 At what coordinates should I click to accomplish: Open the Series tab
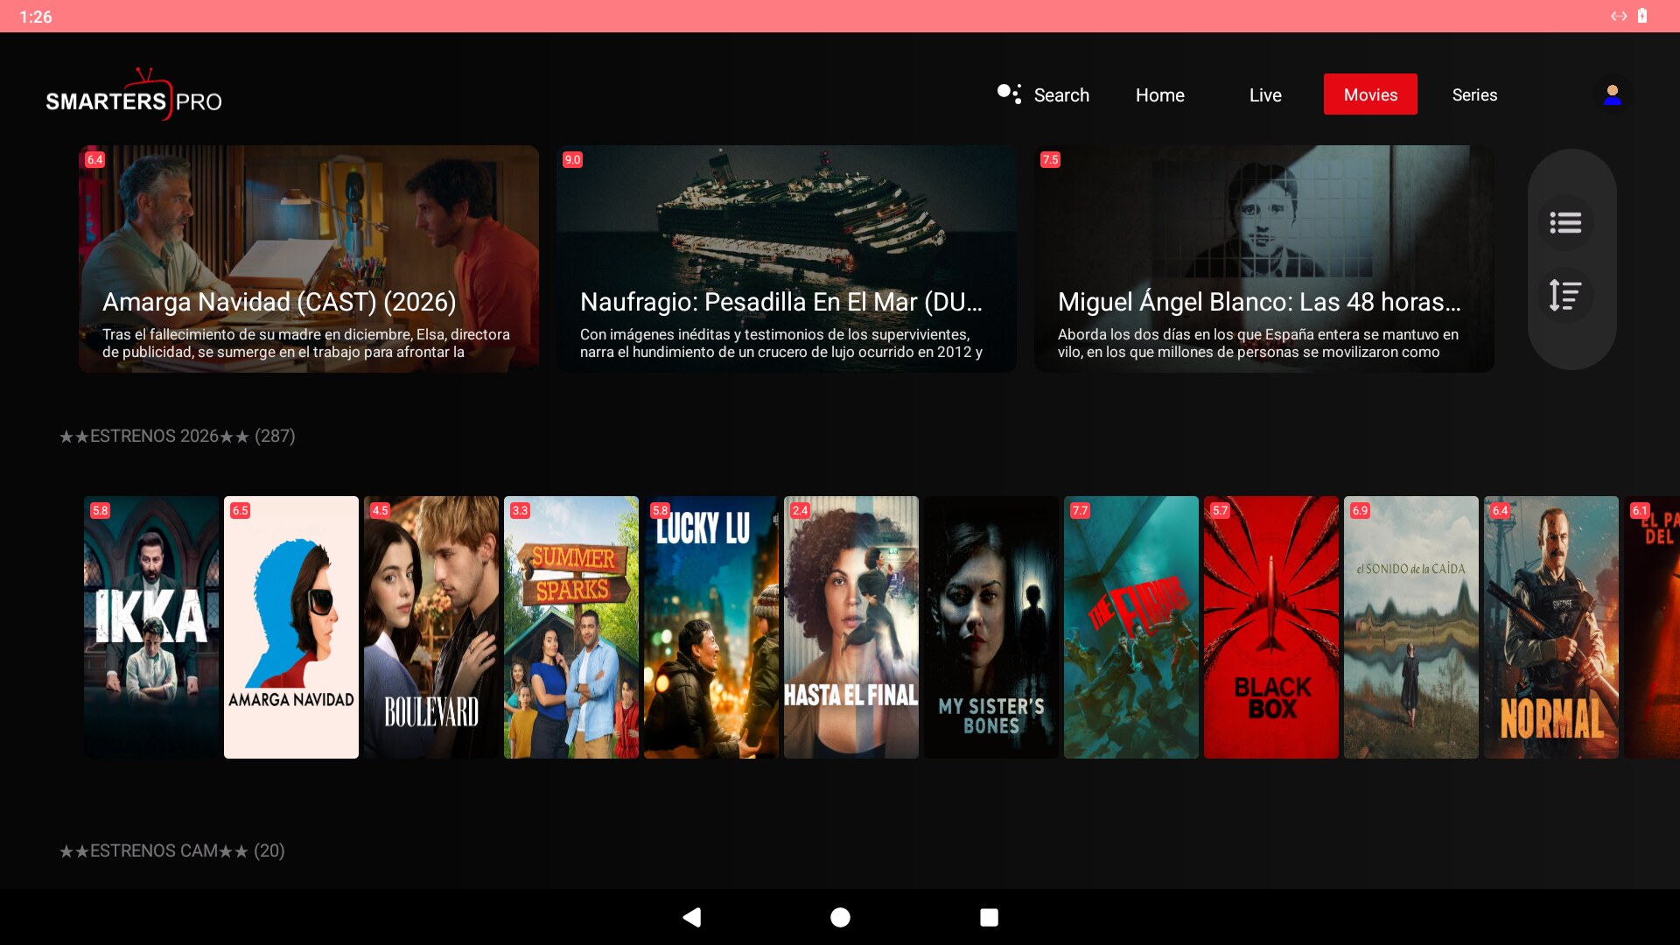[x=1474, y=94]
